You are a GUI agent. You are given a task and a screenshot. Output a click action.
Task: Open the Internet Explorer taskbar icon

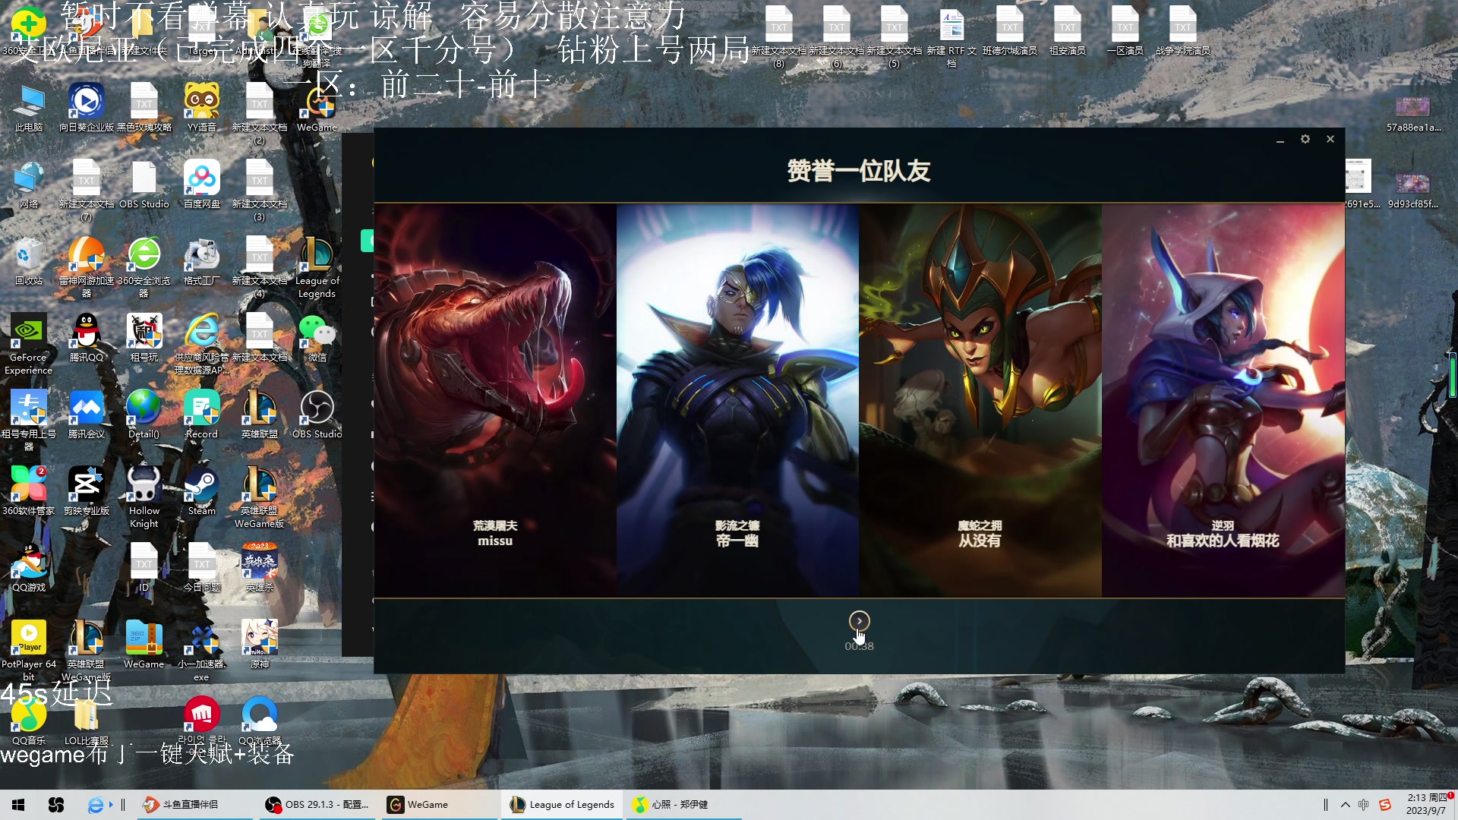coord(95,805)
